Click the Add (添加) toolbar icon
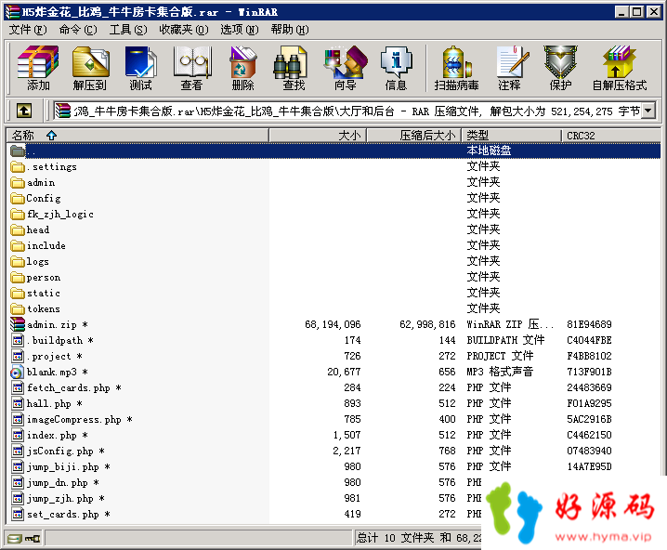667x550 pixels. point(38,68)
